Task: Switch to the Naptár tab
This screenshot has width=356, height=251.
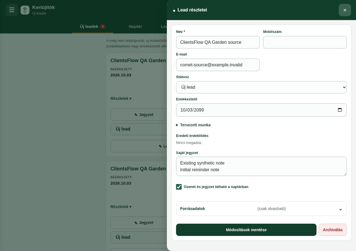Action: (135, 26)
